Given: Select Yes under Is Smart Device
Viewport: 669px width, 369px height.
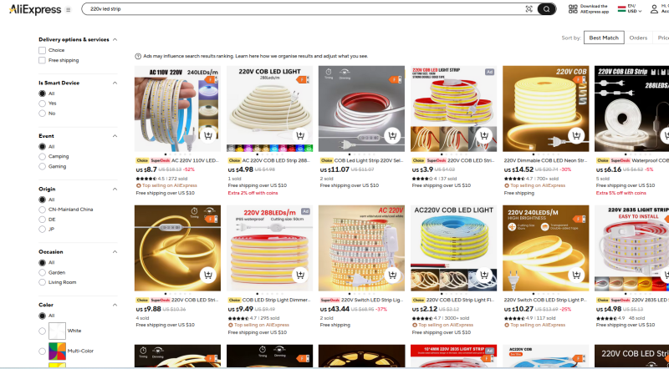Looking at the screenshot, I should (42, 104).
